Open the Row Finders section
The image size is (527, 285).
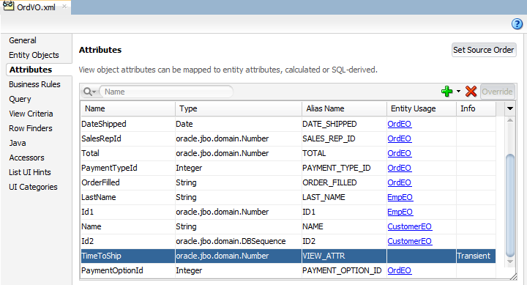pyautogui.click(x=31, y=128)
